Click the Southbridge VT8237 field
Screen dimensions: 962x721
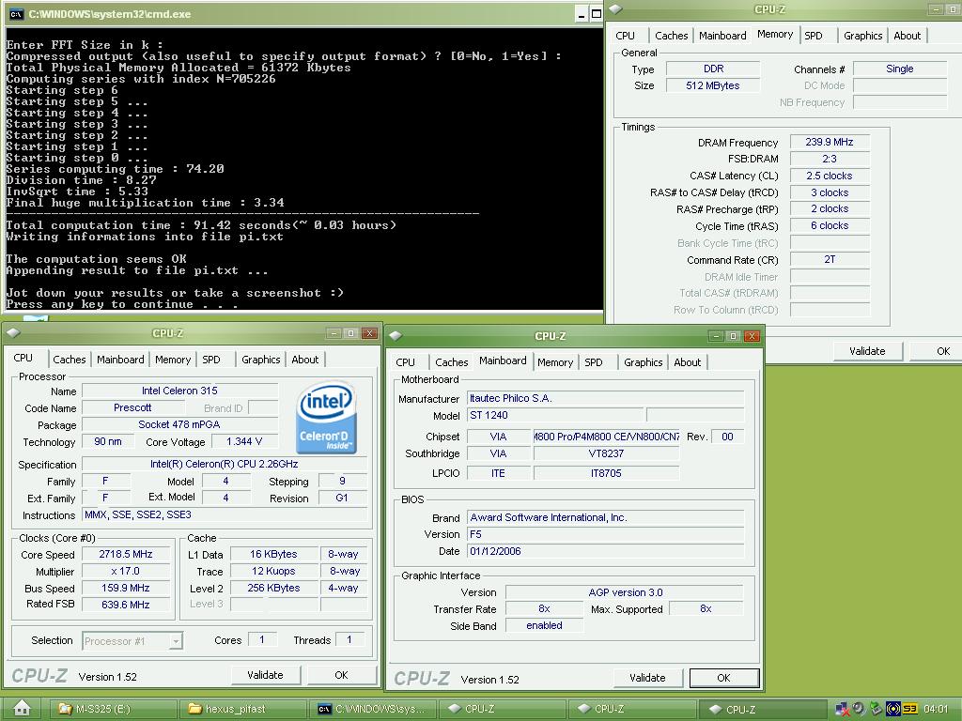click(x=606, y=453)
